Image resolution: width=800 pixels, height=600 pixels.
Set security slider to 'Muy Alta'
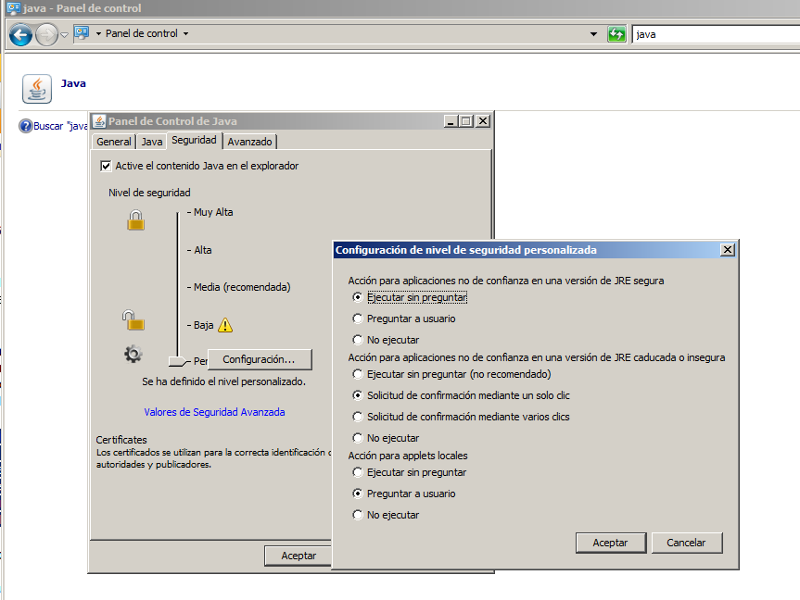tap(213, 212)
